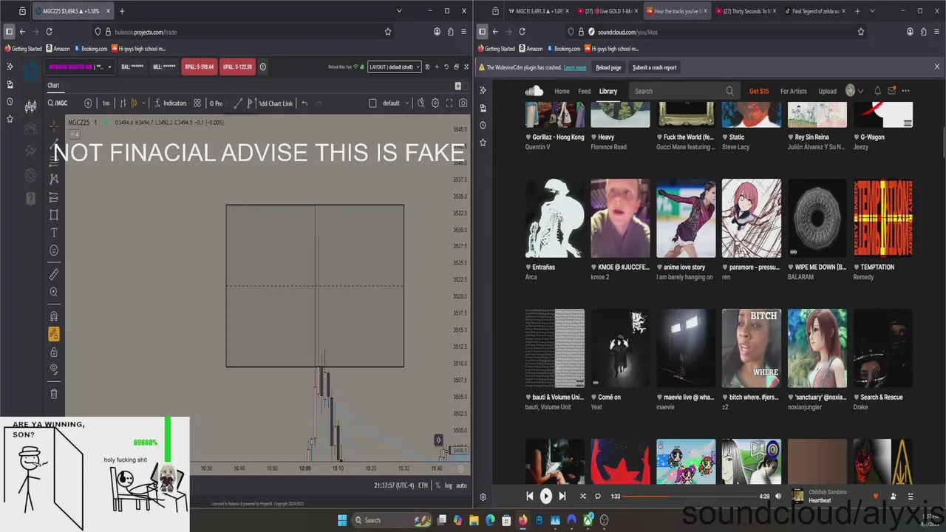Toggle hide all drawings eye icon
The image size is (946, 532).
pyautogui.click(x=54, y=369)
